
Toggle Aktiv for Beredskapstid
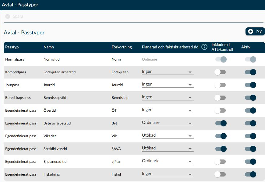coord(250,98)
